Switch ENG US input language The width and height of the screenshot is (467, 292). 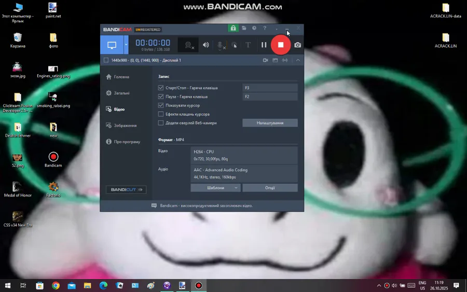pos(422,286)
